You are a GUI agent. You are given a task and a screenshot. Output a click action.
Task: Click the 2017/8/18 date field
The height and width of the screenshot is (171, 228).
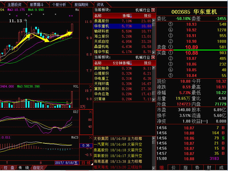coord(66,163)
